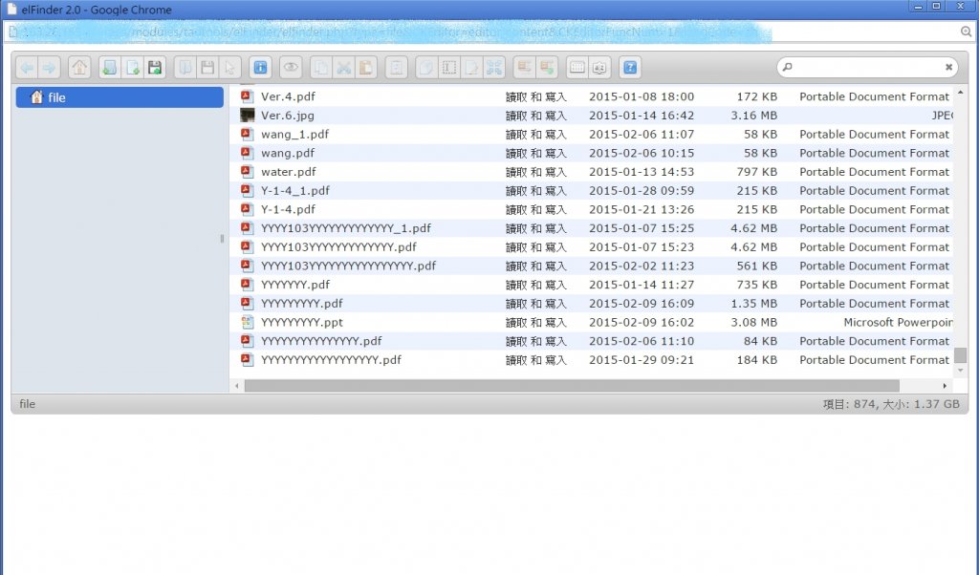Clear search with the X button
Image resolution: width=979 pixels, height=575 pixels.
(x=948, y=68)
